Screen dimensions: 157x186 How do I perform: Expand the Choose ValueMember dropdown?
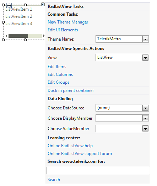(x=145, y=129)
